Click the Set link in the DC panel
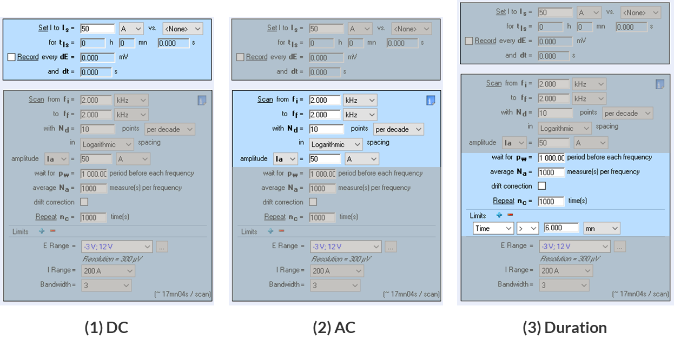 point(43,28)
